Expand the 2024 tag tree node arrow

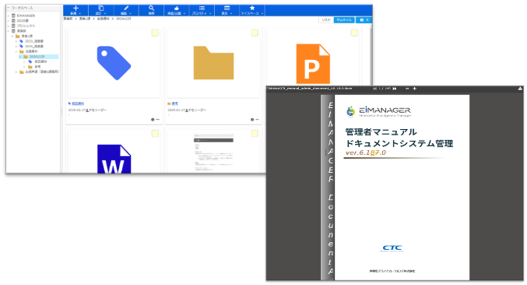[x=16, y=46]
